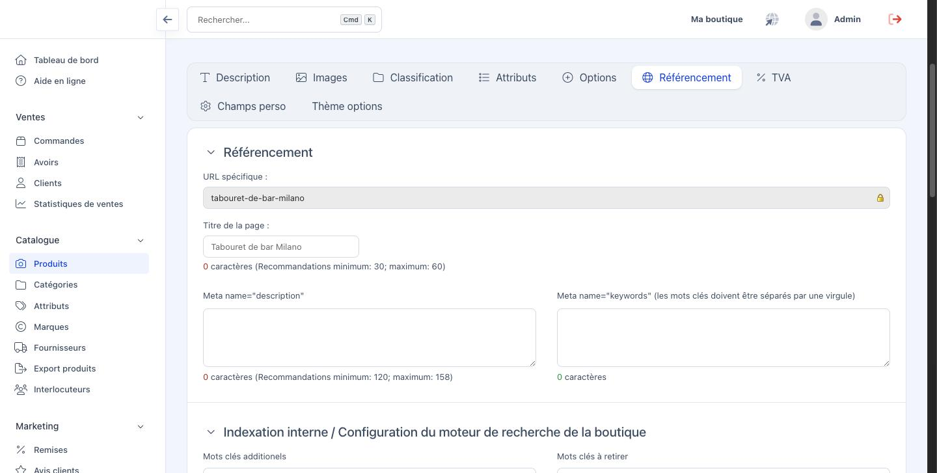Open Avis clients in the sidebar
Screen dimensions: 937x473
click(x=57, y=469)
